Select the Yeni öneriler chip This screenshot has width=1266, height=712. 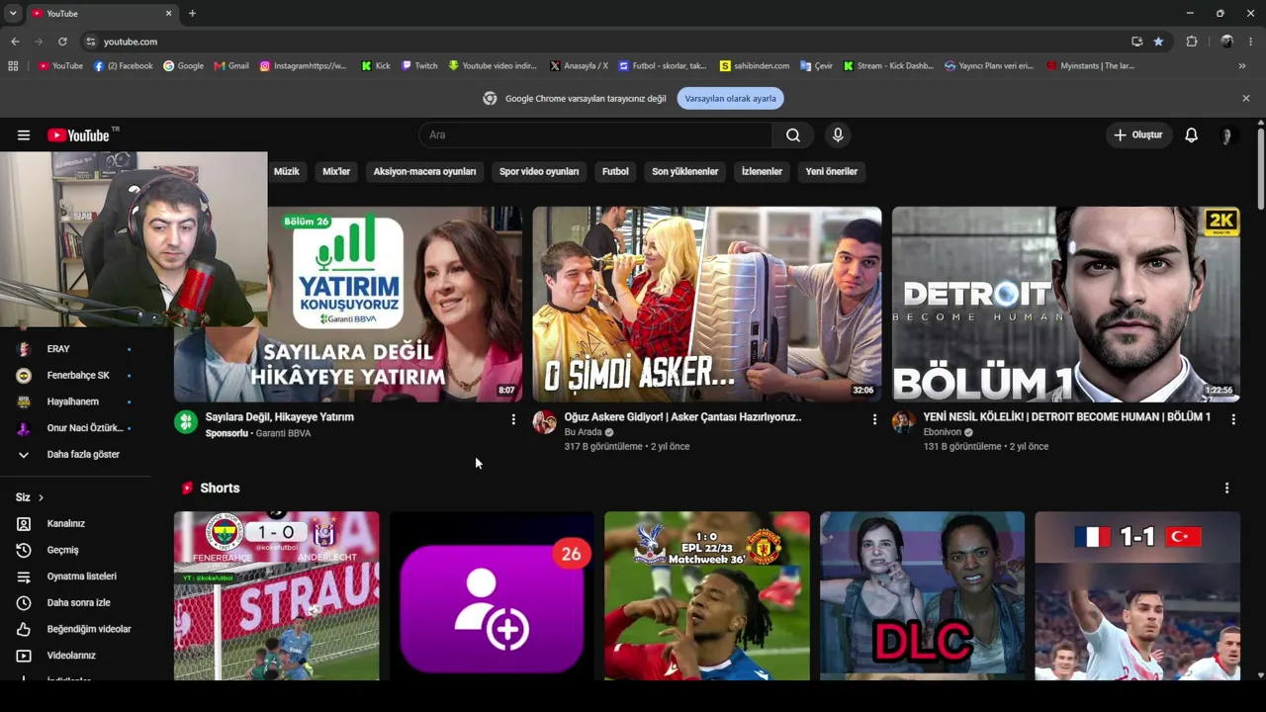click(x=832, y=172)
